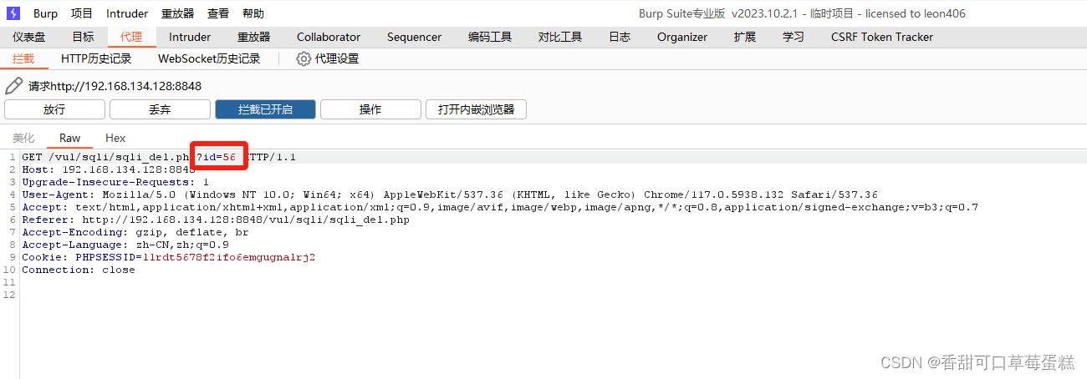
Task: Open the 查看 menu
Action: click(218, 13)
